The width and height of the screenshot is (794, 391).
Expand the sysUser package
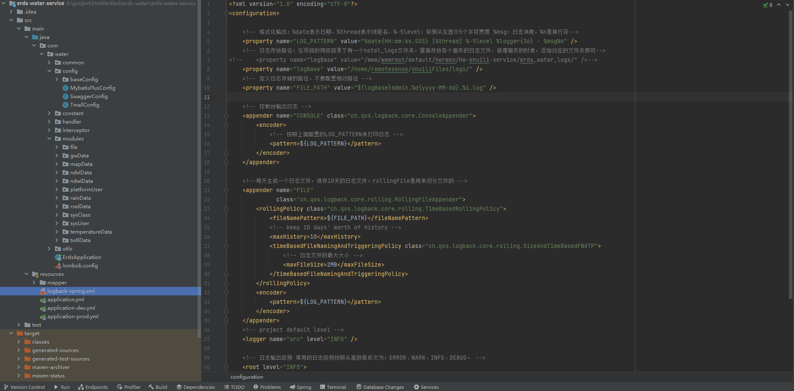pos(57,223)
